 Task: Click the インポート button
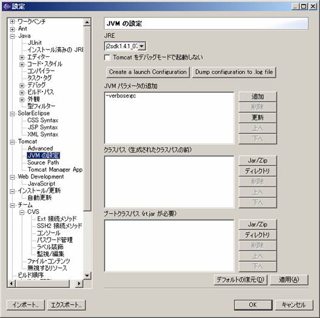25,305
